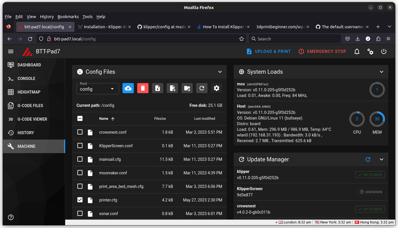Click klipper UP-TO-DATE status button
Screen dimensions: 398x228
(x=370, y=175)
